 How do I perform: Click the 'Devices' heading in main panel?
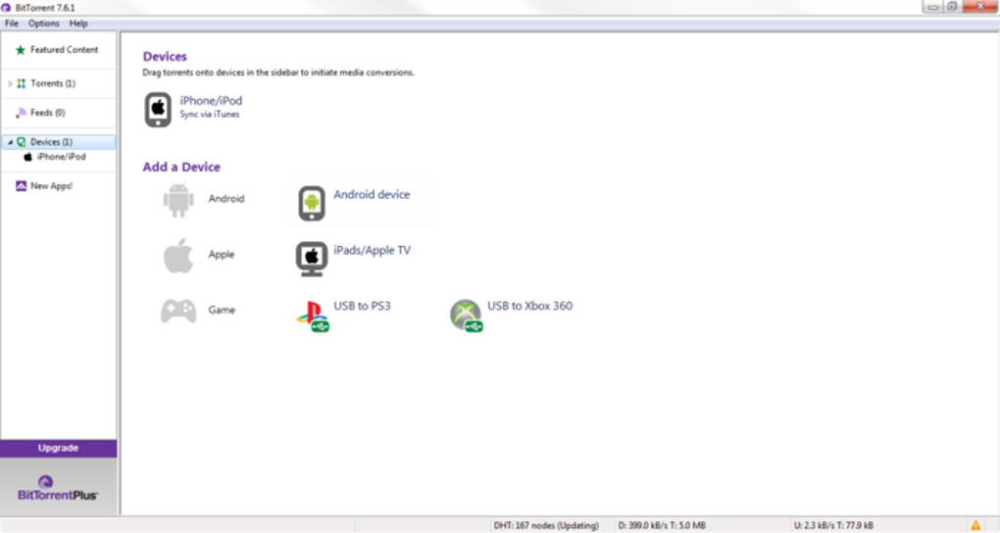pos(165,57)
